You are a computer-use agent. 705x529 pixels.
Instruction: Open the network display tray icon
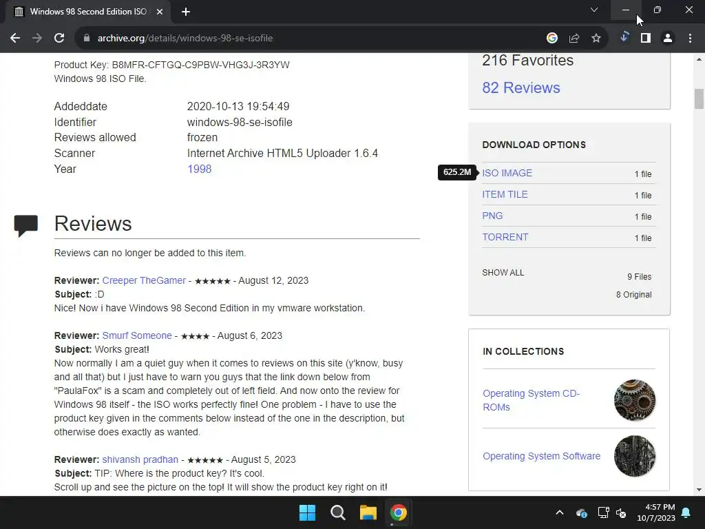(603, 512)
